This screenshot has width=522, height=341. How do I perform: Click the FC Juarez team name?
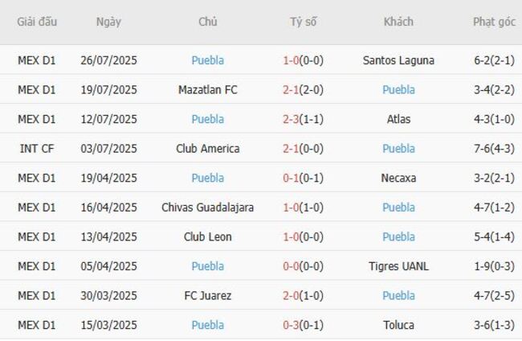208,296
